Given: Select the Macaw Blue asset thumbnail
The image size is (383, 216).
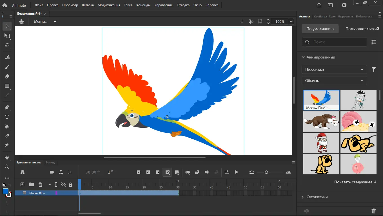Looking at the screenshot, I should tap(321, 98).
